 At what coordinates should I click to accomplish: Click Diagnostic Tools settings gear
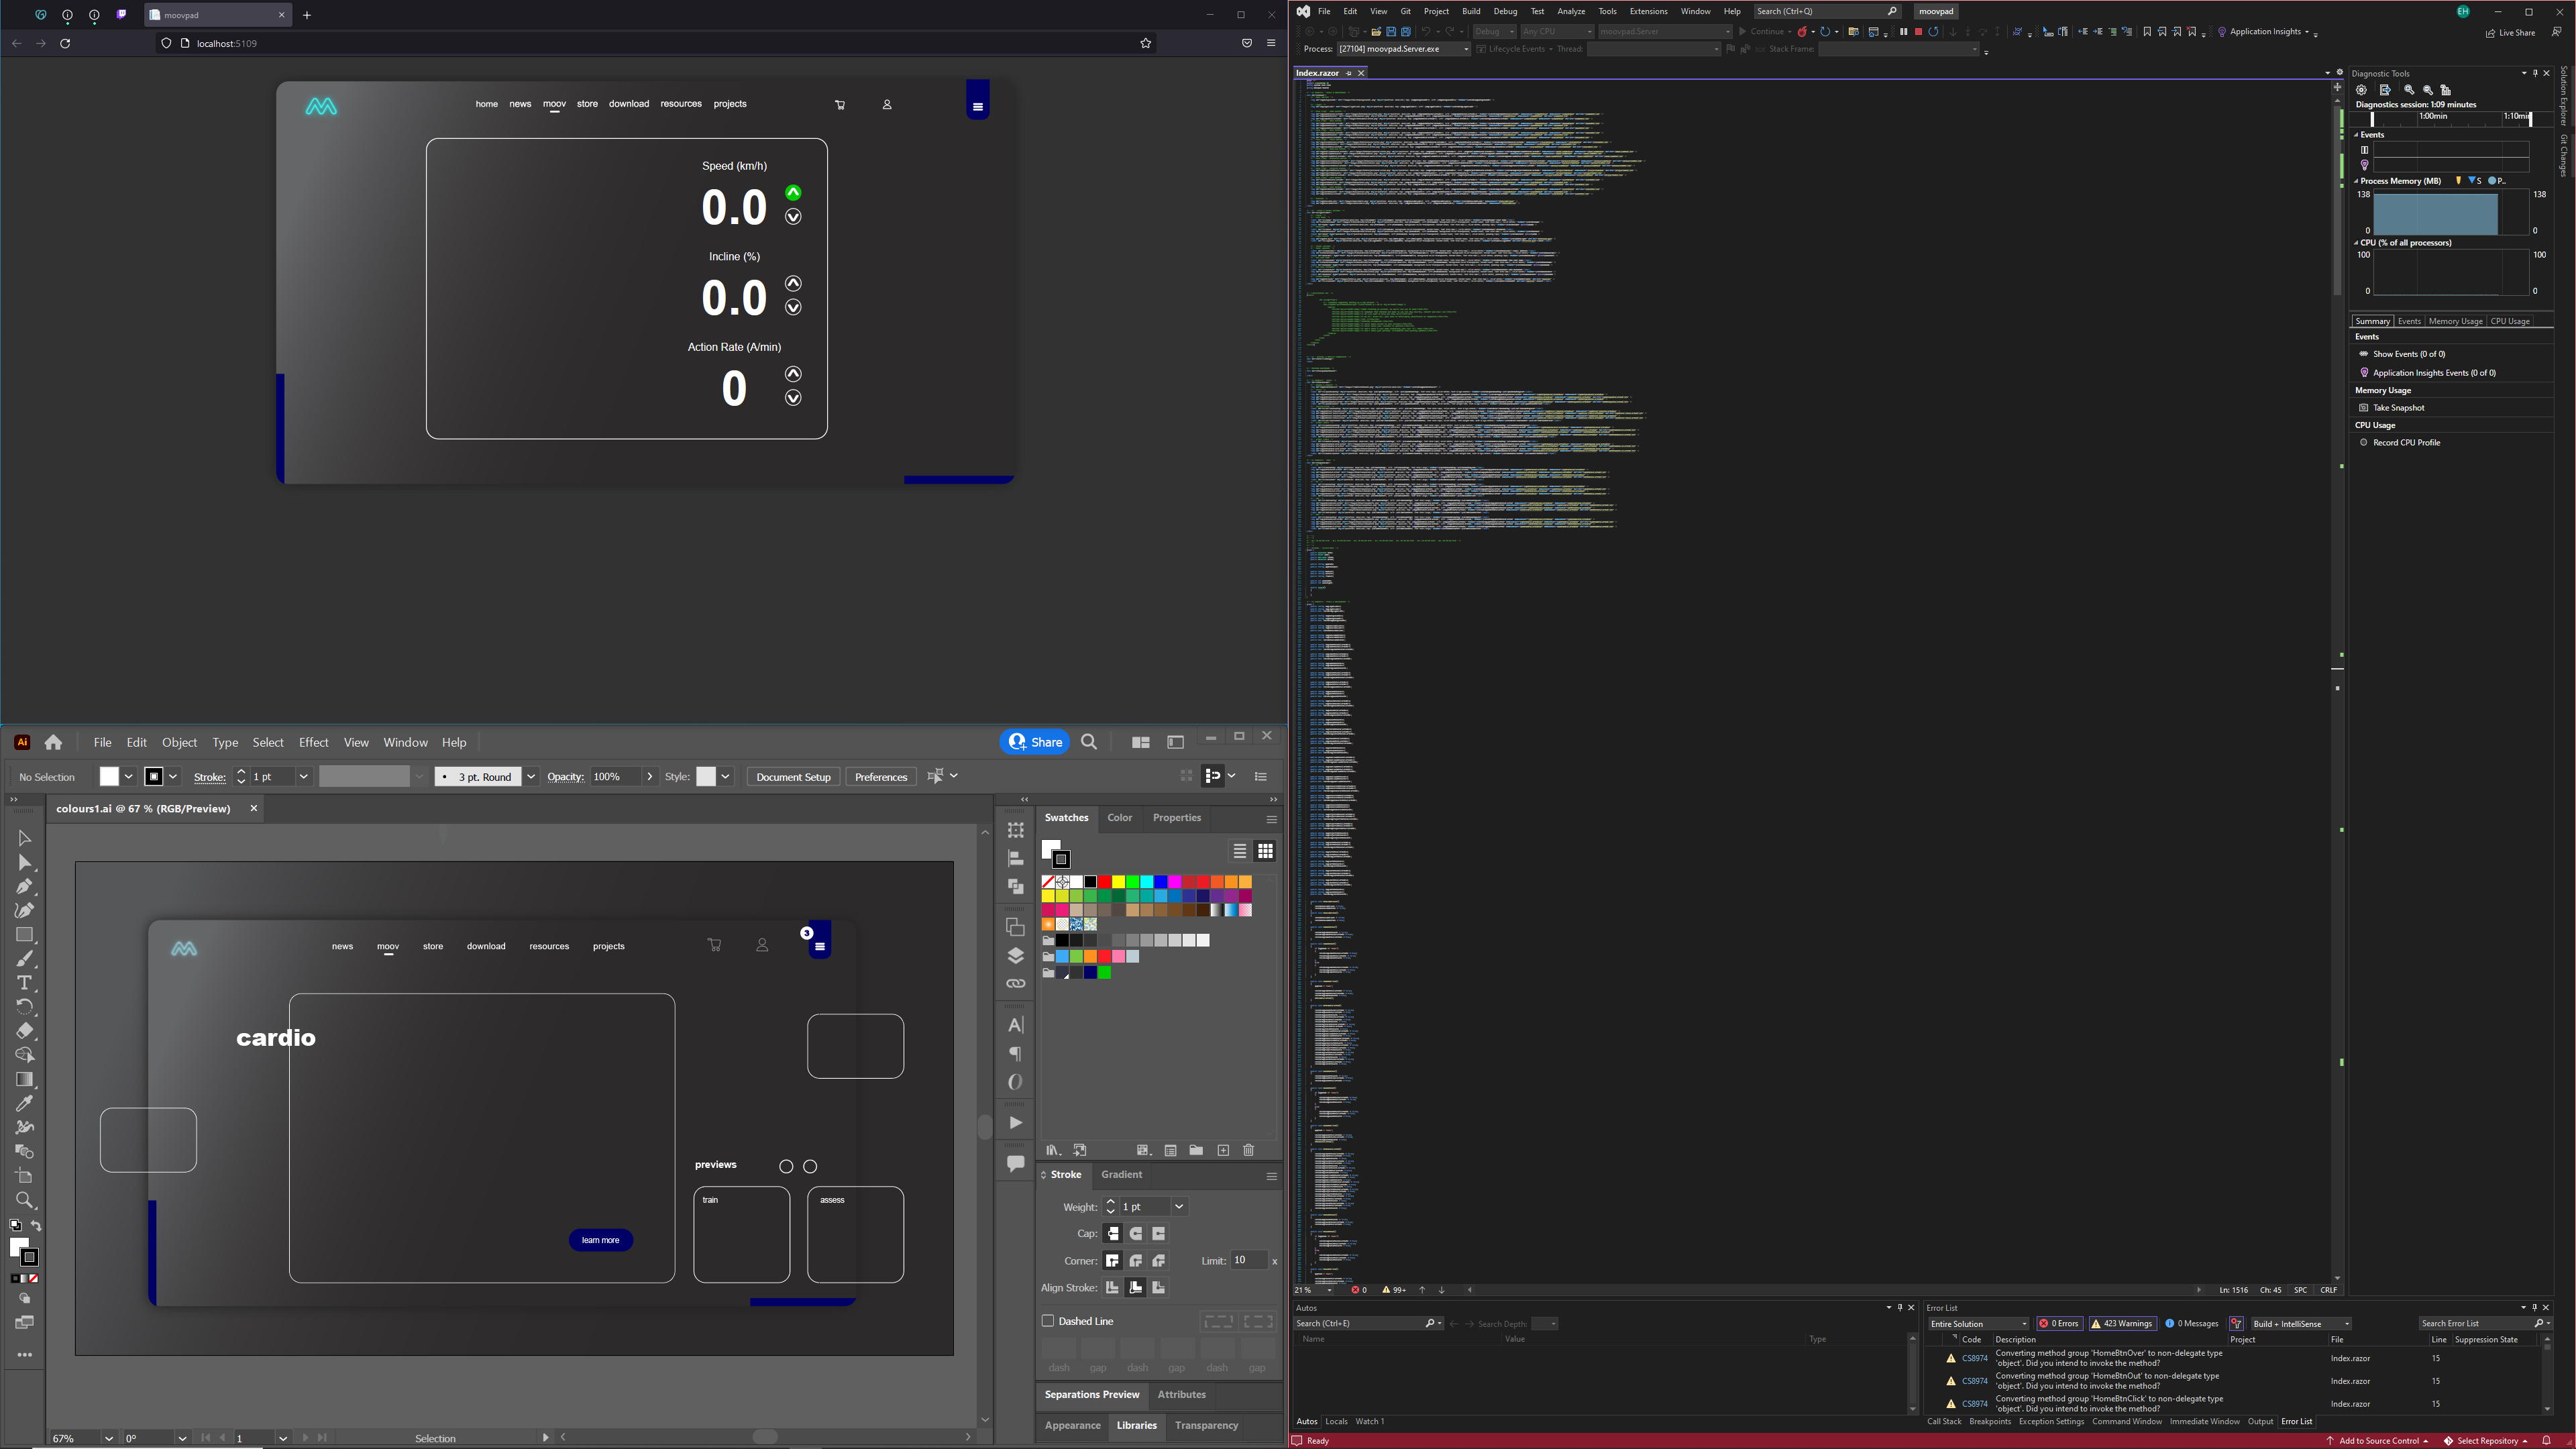tap(2361, 90)
